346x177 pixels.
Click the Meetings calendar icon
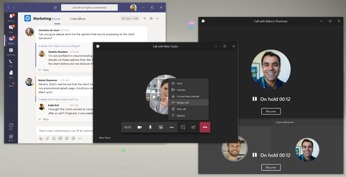pos(11,51)
